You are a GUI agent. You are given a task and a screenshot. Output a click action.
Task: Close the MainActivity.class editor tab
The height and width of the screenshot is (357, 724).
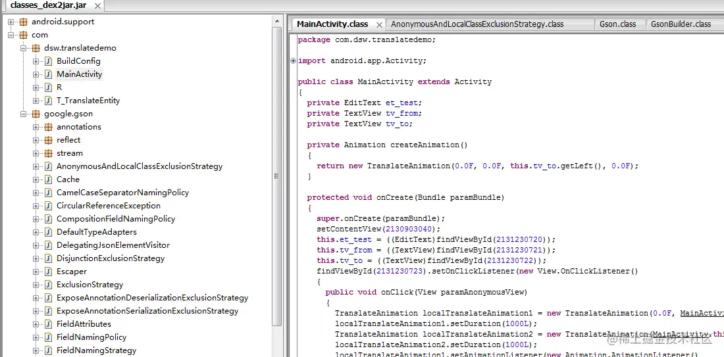[380, 24]
